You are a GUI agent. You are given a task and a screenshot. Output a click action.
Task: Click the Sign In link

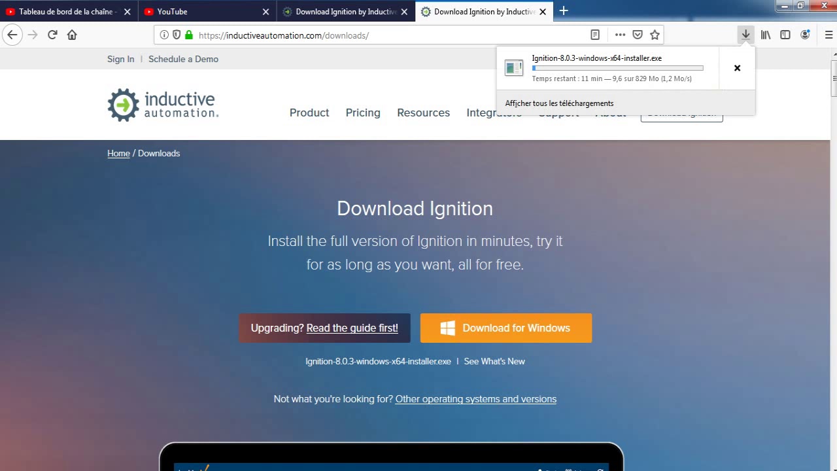click(120, 59)
